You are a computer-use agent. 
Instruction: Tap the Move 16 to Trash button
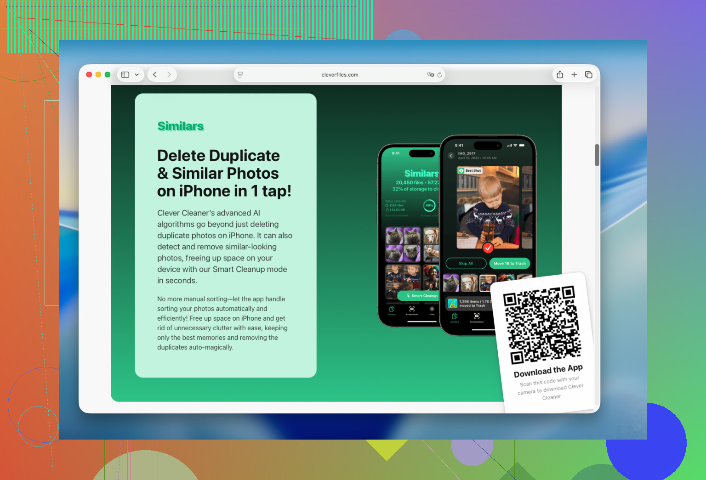[x=510, y=263]
